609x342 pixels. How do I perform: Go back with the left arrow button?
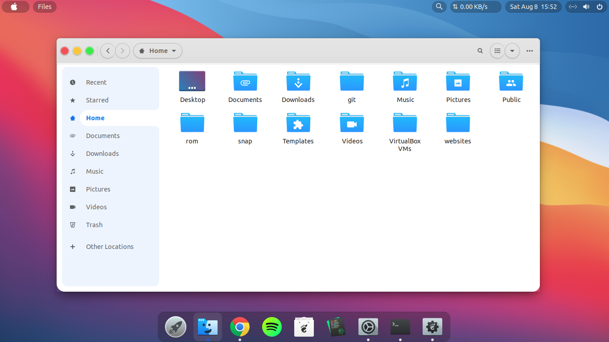tap(108, 51)
